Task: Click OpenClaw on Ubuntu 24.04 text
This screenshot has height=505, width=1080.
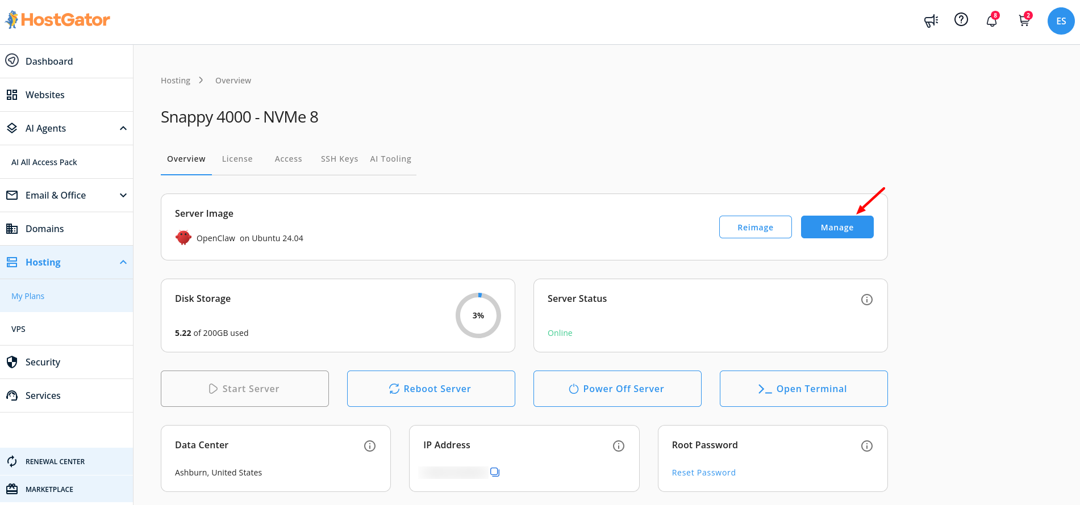Action: coord(250,238)
